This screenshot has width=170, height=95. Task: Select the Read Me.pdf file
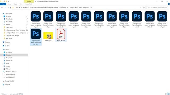click(x=61, y=35)
